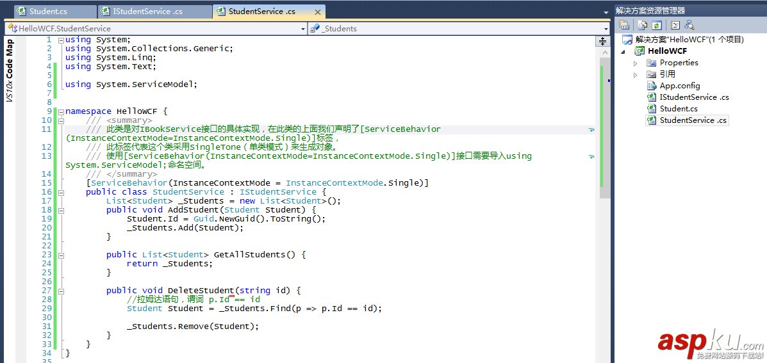Select the HelloWCF solution node icon

point(627,40)
